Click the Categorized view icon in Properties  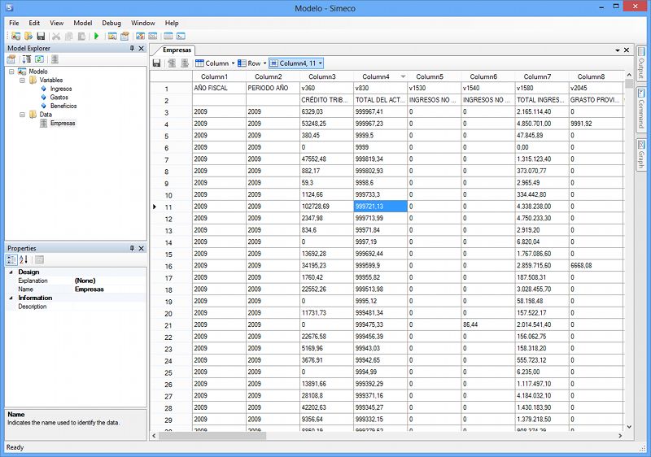point(12,259)
